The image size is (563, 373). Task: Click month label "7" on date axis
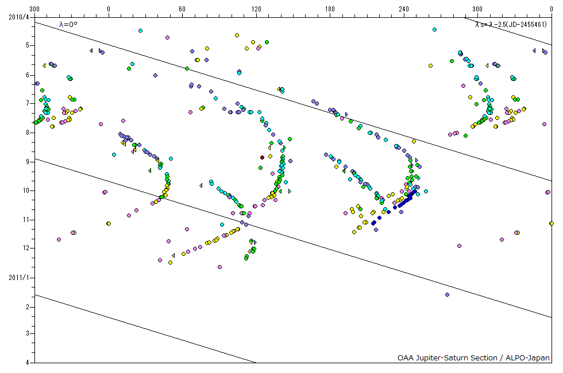(x=28, y=103)
